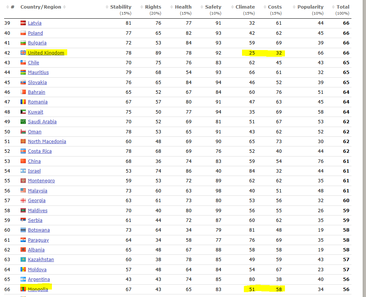
Task: Click the China flag icon
Action: point(23,161)
